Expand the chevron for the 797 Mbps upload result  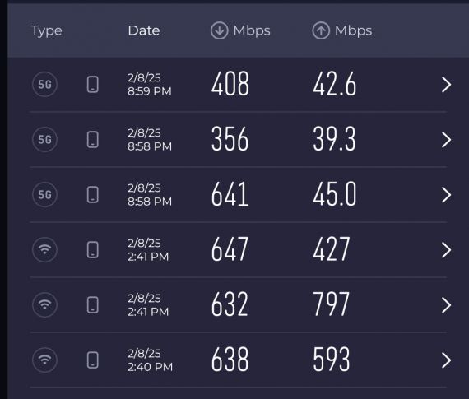tap(446, 305)
